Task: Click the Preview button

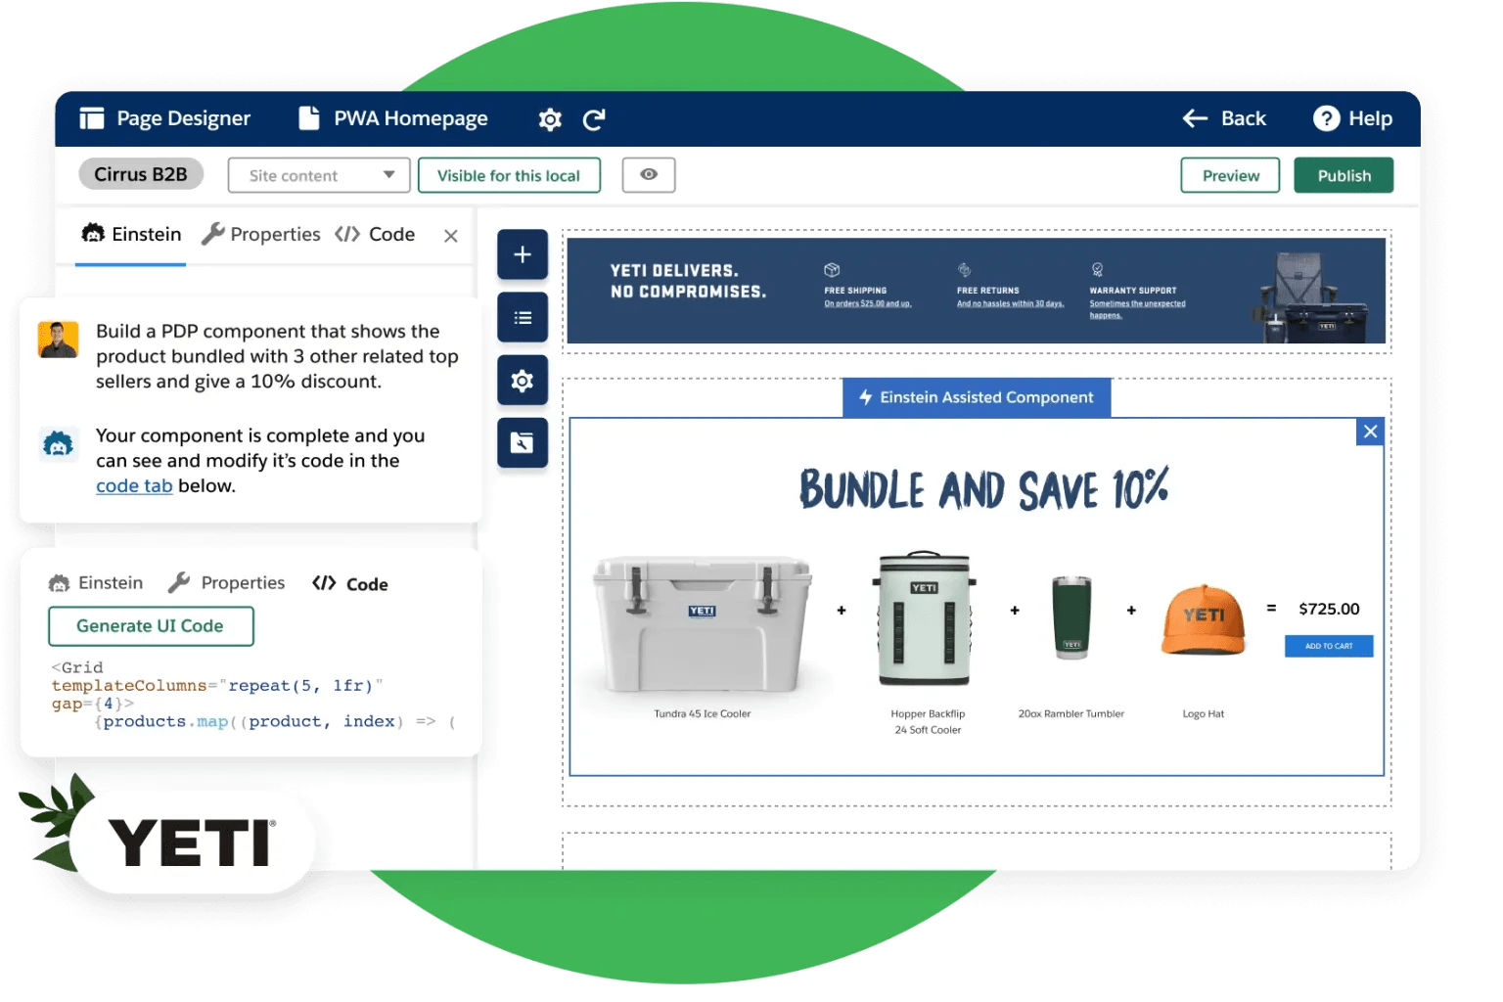Action: [x=1230, y=176]
